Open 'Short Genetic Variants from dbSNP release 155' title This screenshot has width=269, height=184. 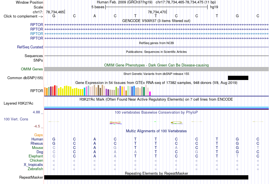[x=156, y=74]
